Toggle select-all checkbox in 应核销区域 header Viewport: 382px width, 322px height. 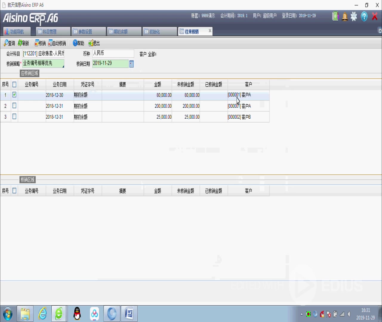tap(14, 84)
